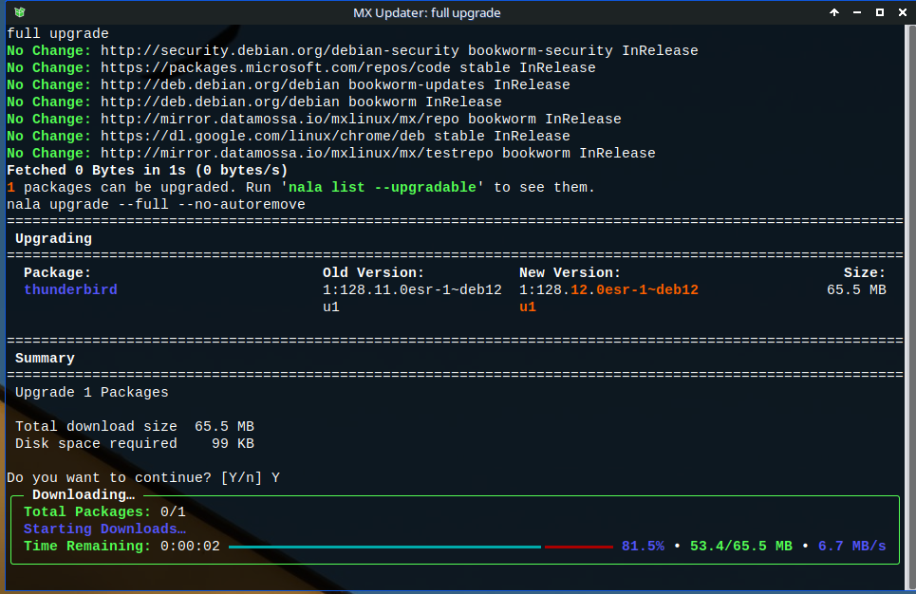Click the 'Upgrading' section heading
The width and height of the screenshot is (916, 594).
(x=53, y=239)
